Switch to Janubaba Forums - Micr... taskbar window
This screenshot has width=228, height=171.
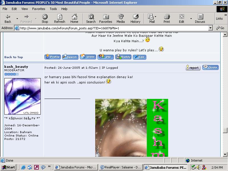point(76,167)
